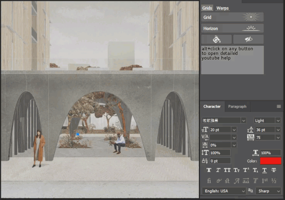285x200 pixels.
Task: Open the Sharp anti-aliasing dropdown
Action: pos(268,191)
